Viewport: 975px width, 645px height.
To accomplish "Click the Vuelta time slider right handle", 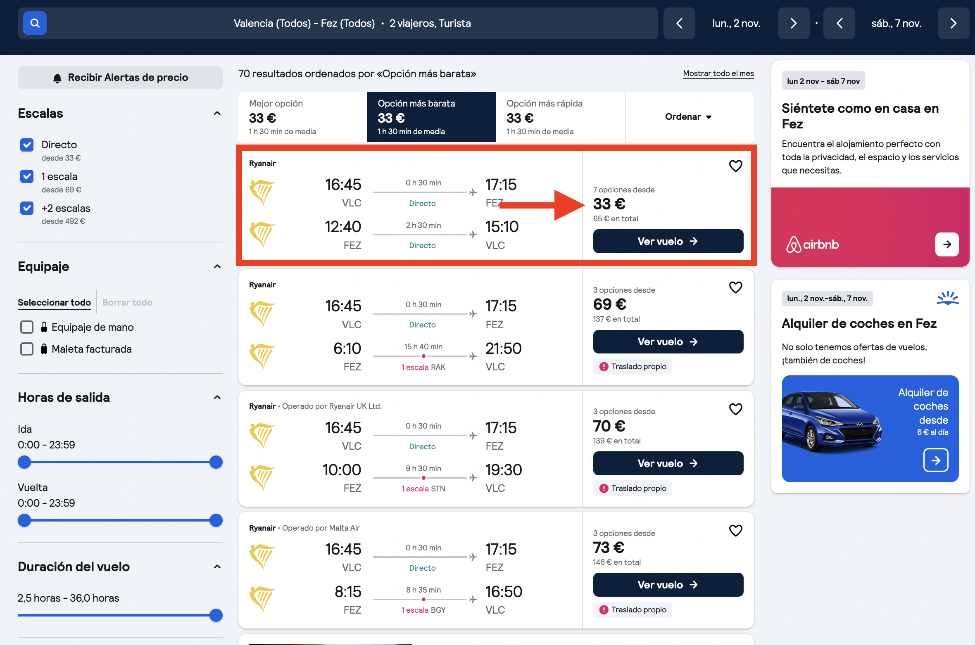I will (216, 520).
